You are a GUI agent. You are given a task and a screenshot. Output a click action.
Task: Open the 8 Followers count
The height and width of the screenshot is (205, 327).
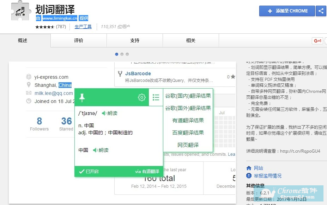tap(39, 124)
